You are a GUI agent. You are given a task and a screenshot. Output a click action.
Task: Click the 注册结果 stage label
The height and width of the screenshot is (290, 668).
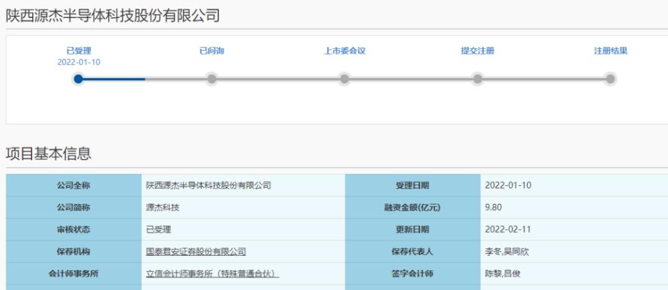[611, 51]
